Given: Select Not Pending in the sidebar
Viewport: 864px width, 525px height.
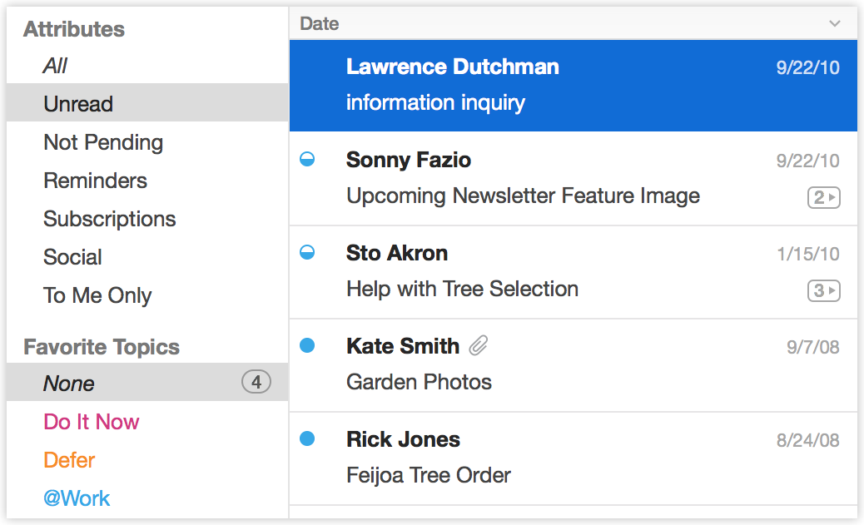Looking at the screenshot, I should (102, 142).
